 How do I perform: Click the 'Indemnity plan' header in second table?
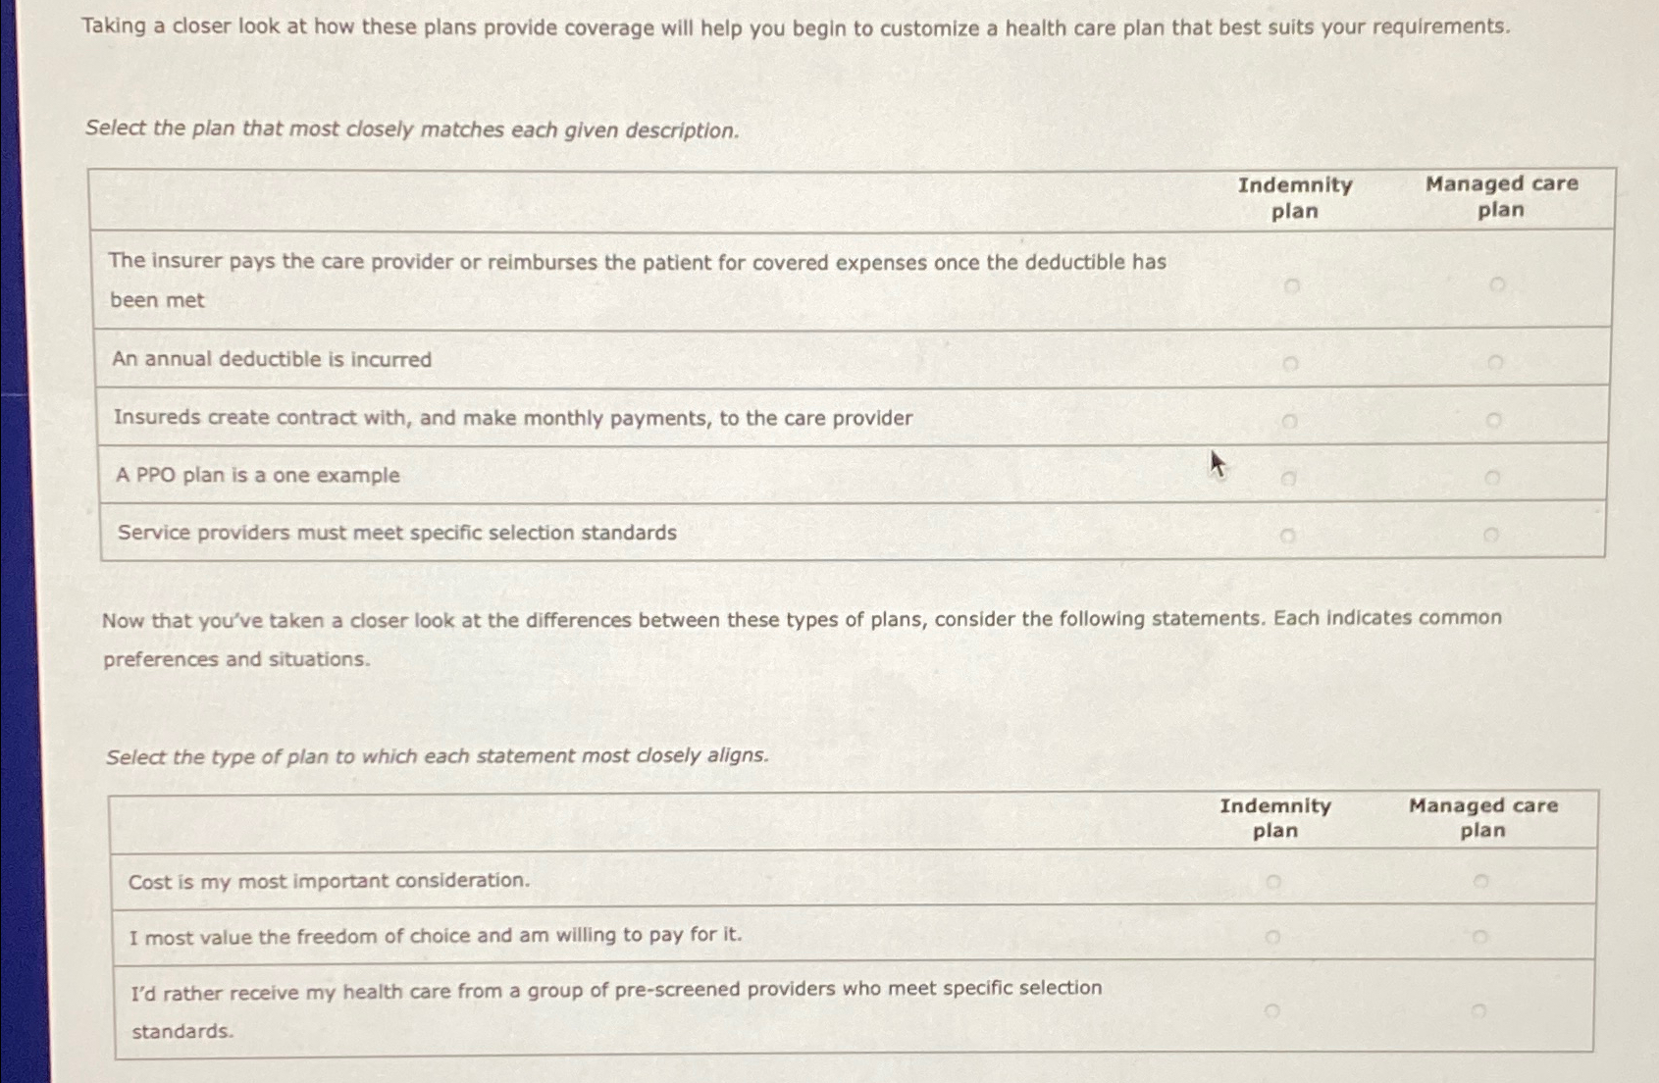[x=1275, y=818]
